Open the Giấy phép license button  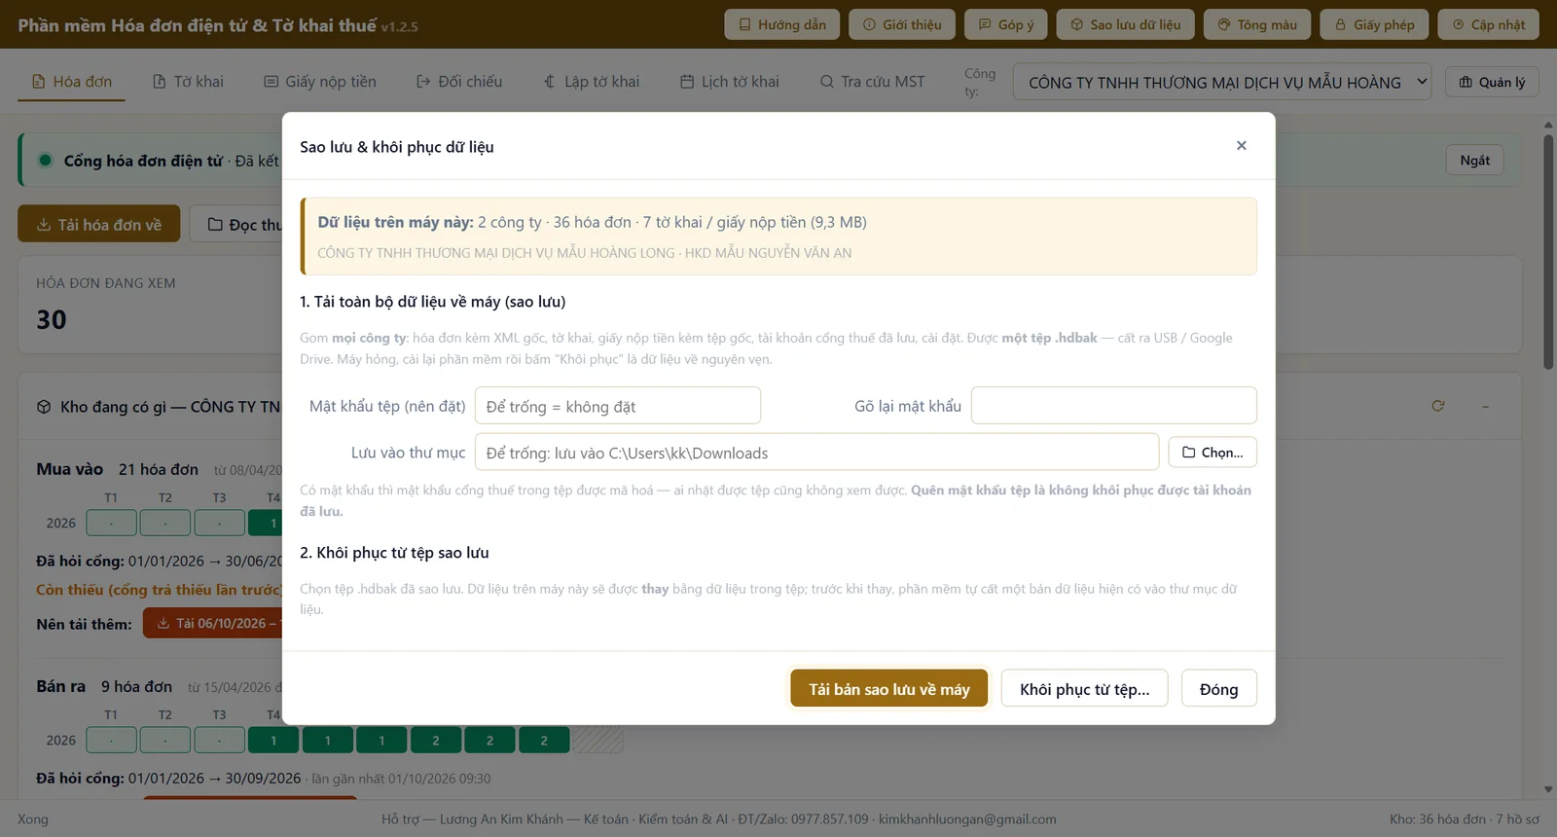coord(1374,24)
